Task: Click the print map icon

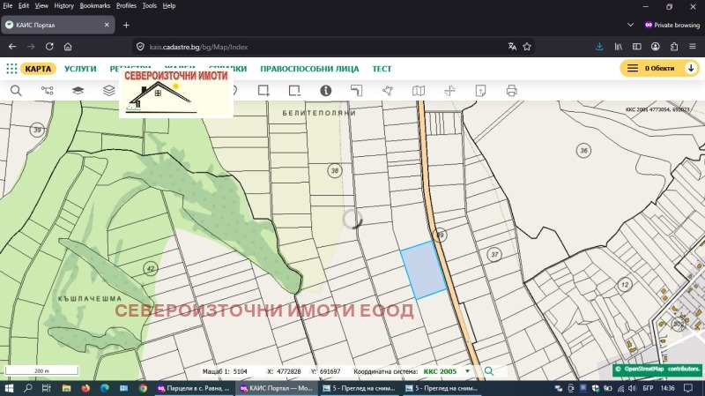Action: pos(511,91)
